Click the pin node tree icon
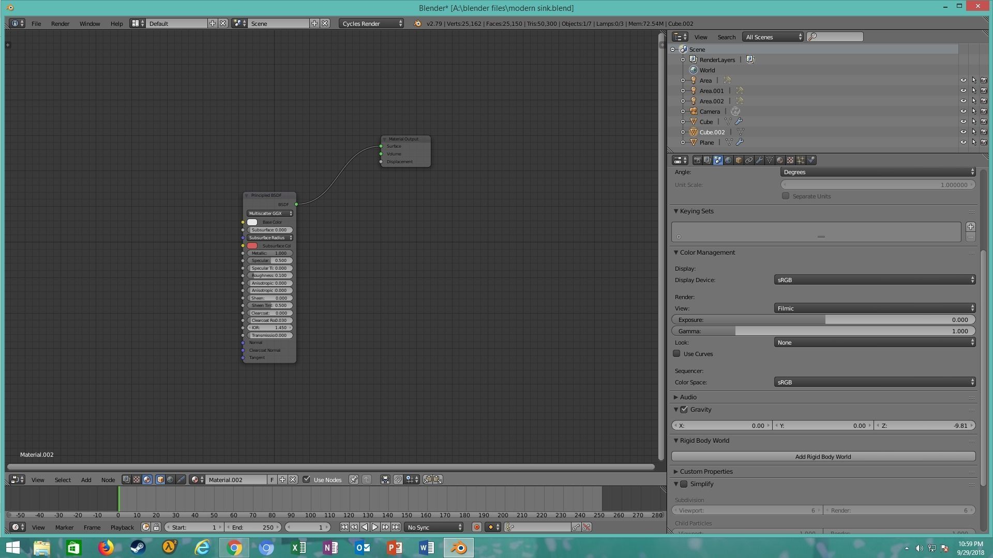Image resolution: width=993 pixels, height=558 pixels. [x=354, y=479]
